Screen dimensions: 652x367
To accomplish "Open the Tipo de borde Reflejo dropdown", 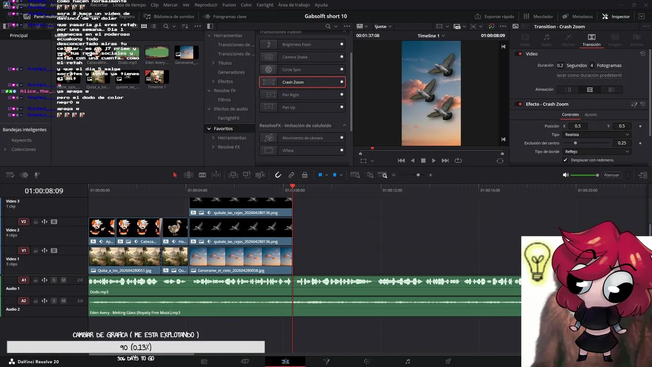I will (x=596, y=151).
